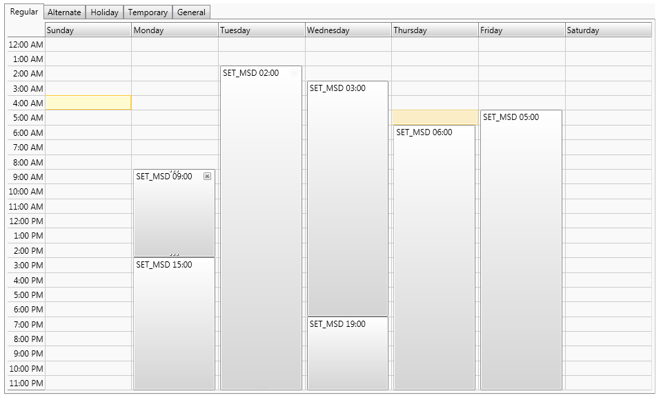
Task: Click the Sunday column header
Action: click(x=88, y=30)
